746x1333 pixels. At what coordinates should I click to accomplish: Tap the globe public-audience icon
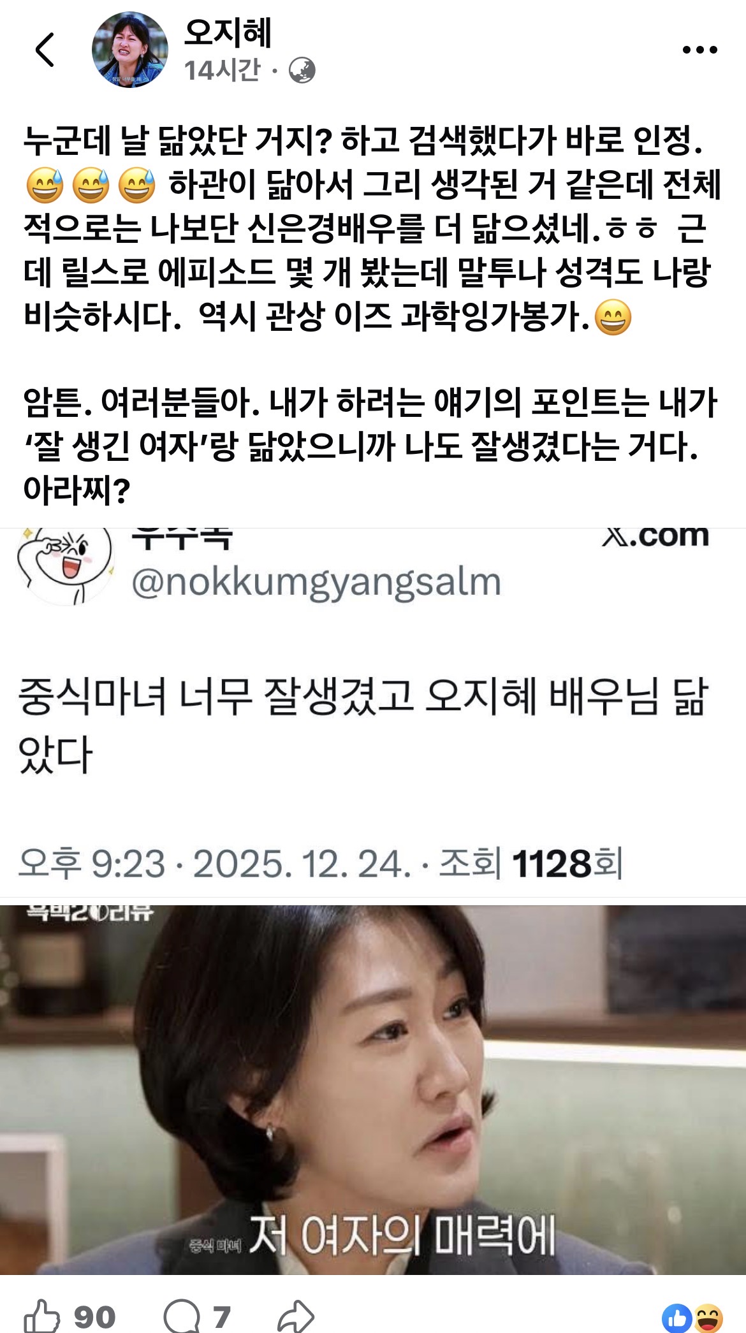pyautogui.click(x=302, y=70)
